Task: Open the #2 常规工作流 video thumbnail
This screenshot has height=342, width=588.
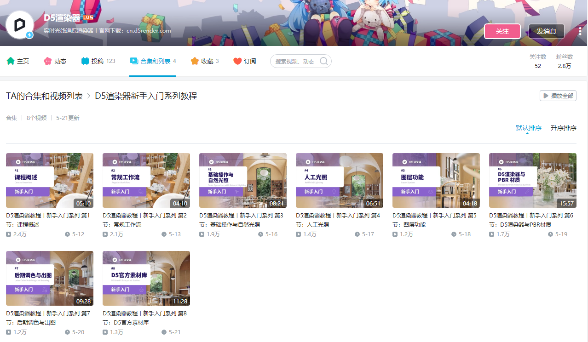Action: tap(146, 181)
